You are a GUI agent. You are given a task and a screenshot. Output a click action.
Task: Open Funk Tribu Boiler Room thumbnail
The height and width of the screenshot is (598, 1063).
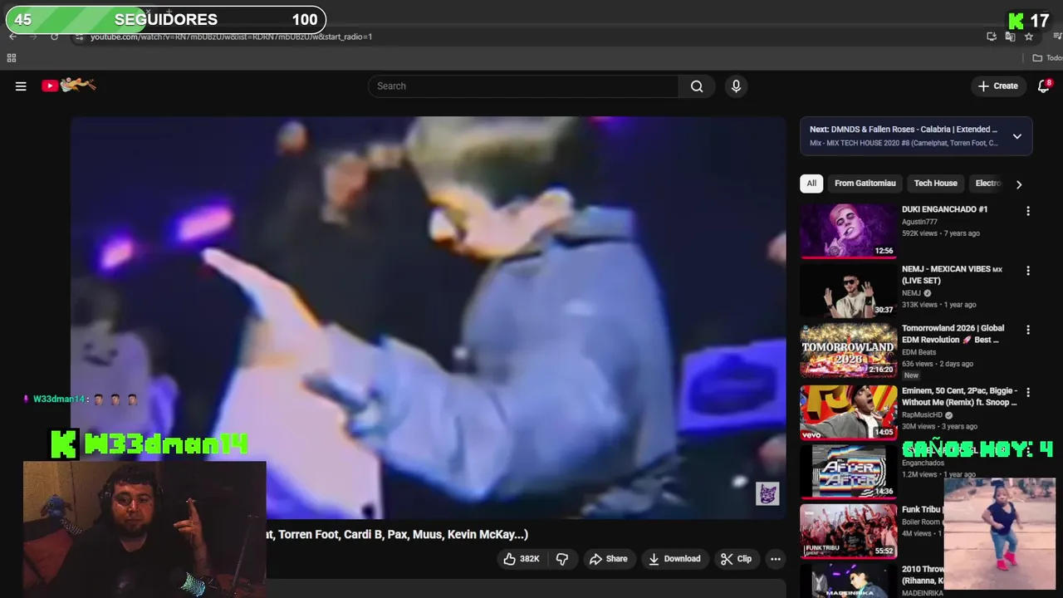[848, 532]
